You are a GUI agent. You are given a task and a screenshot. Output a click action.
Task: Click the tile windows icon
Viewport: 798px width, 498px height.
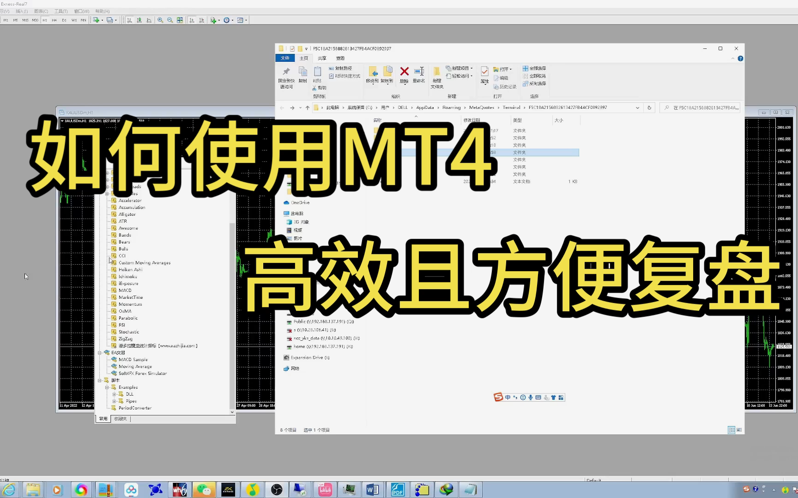click(180, 20)
